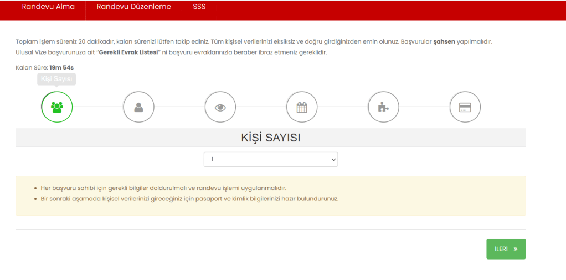Viewport: 566px width, 280px height.
Task: Click the Kalan Süre countdown timer
Action: pyautogui.click(x=61, y=67)
